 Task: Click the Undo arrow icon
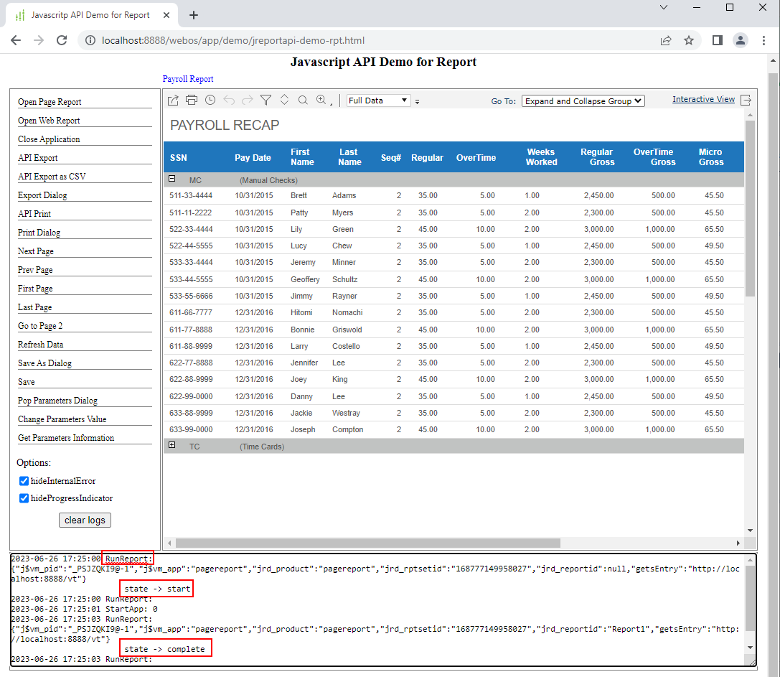[x=228, y=100]
